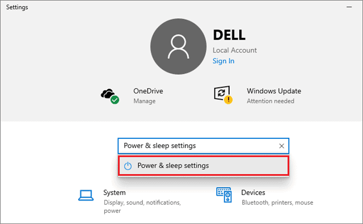The image size is (363, 224).
Task: Click the System laptop icon
Action: click(86, 195)
